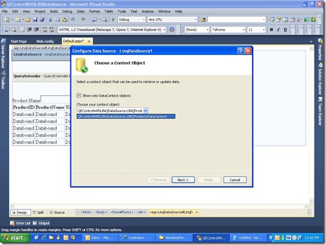The image size is (326, 245).
Task: Open the Toolbox icon with crossed tools
Action: pyautogui.click(x=300, y=19)
